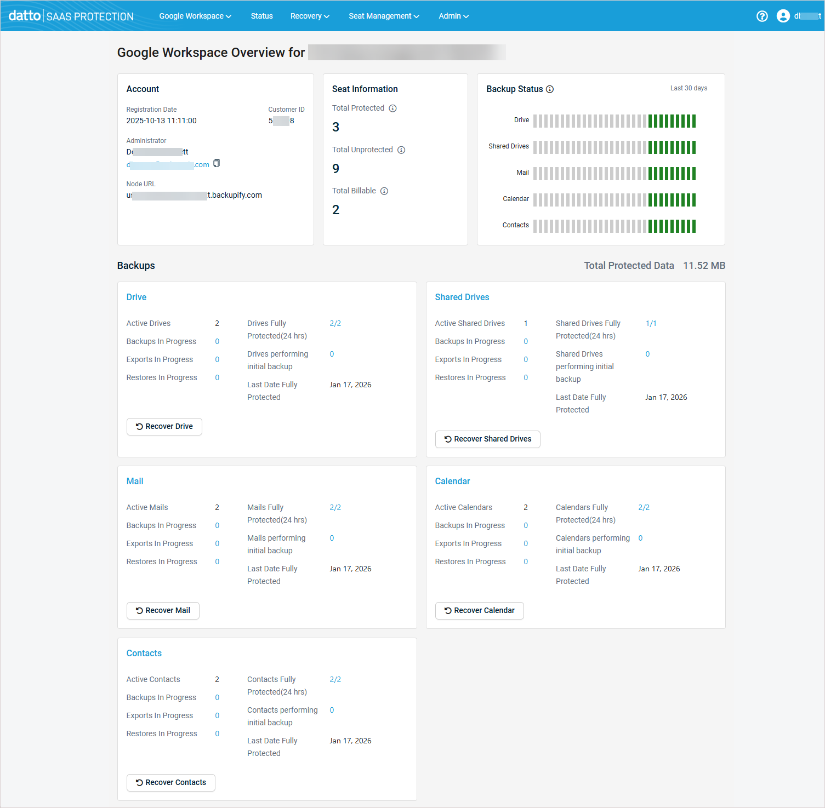The width and height of the screenshot is (825, 808).
Task: Copy administrator email with copy icon
Action: pos(217,163)
